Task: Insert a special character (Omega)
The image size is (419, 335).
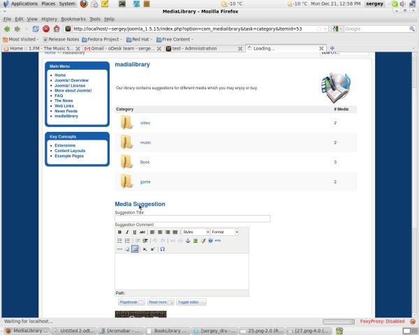Action: pyautogui.click(x=162, y=249)
